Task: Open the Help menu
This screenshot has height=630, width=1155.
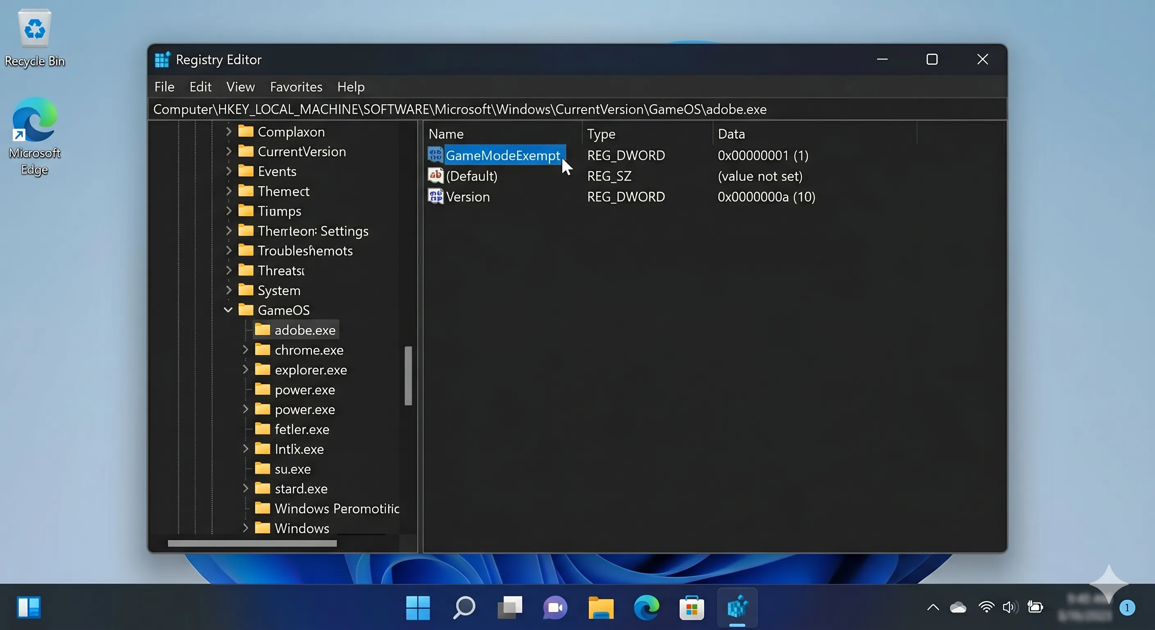Action: pyautogui.click(x=351, y=87)
